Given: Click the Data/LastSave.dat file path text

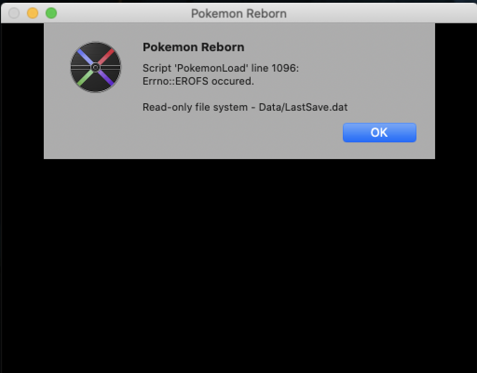Looking at the screenshot, I should point(303,107).
